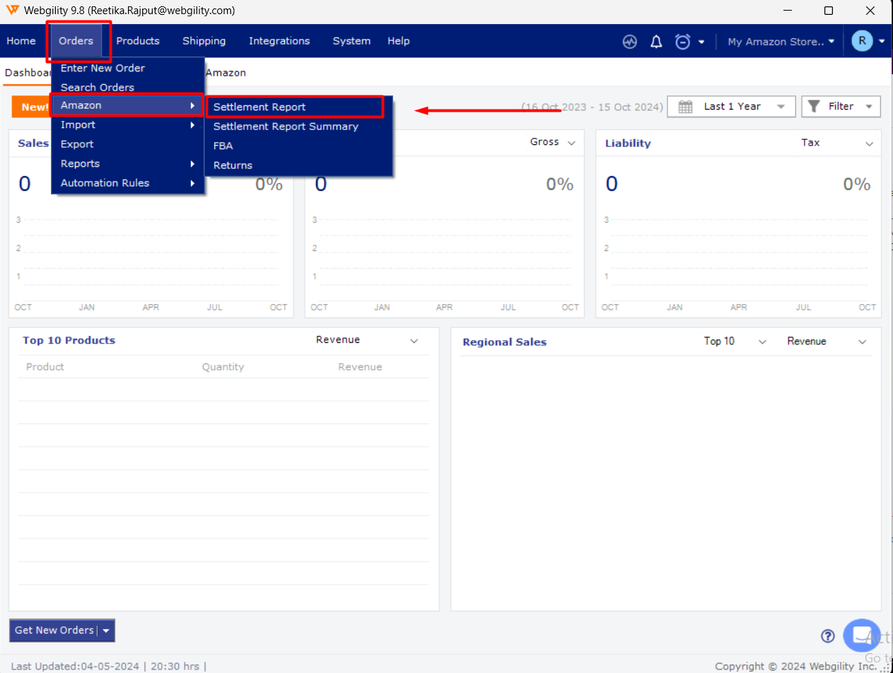Screen dimensions: 893x673
Task: Click the alarm clock scheduler icon
Action: click(x=682, y=42)
